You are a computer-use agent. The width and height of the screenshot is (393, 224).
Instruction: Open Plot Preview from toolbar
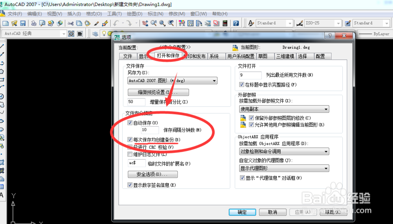pyautogui.click(x=42, y=23)
